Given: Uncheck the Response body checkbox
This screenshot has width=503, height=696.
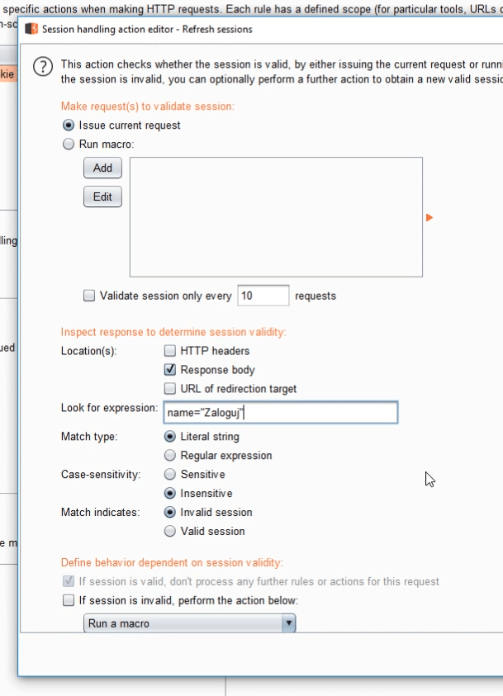Looking at the screenshot, I should coord(170,369).
